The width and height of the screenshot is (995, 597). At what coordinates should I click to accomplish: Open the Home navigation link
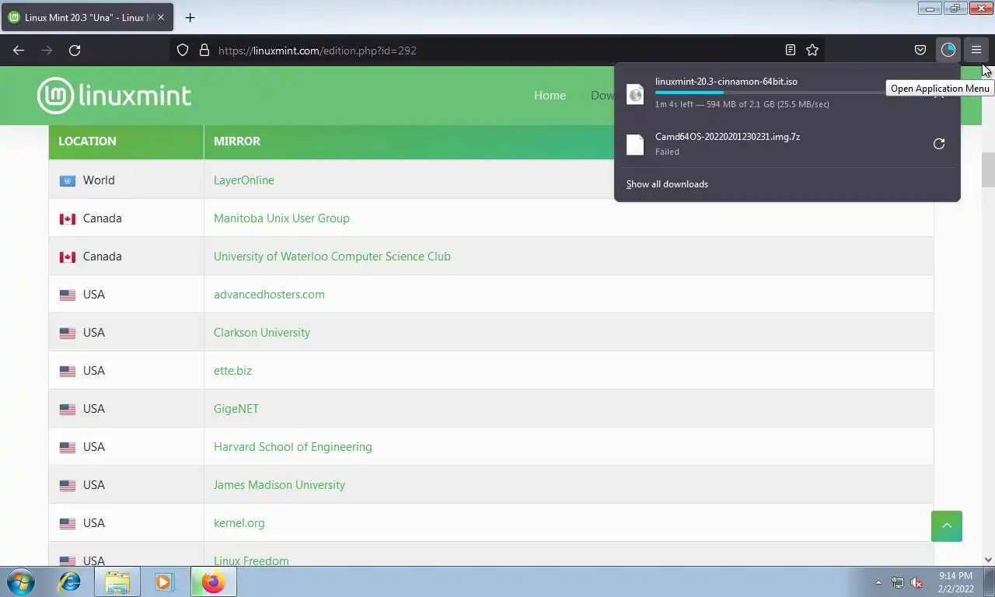click(x=550, y=96)
